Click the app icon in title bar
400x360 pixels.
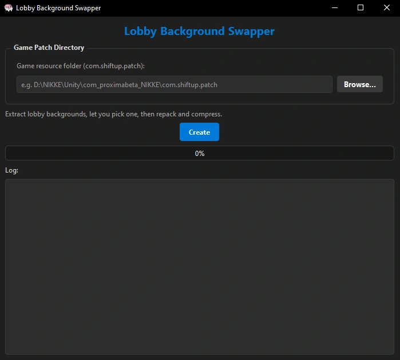click(x=9, y=8)
